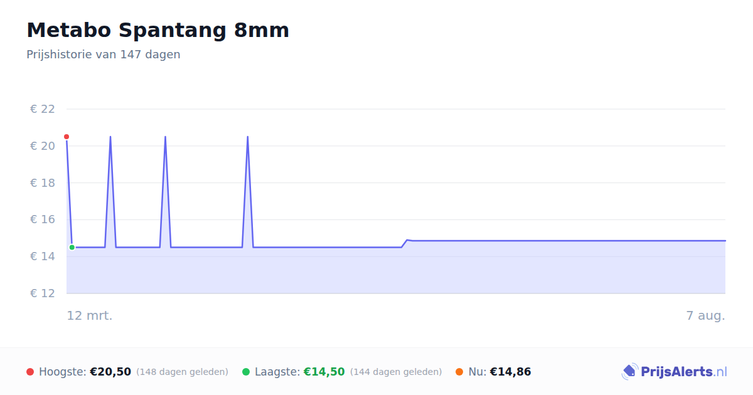Click the green Laagste legend dot
This screenshot has width=753, height=395.
tap(246, 372)
